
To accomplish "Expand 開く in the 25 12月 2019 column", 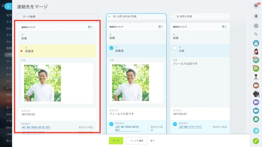I will 161,27.
